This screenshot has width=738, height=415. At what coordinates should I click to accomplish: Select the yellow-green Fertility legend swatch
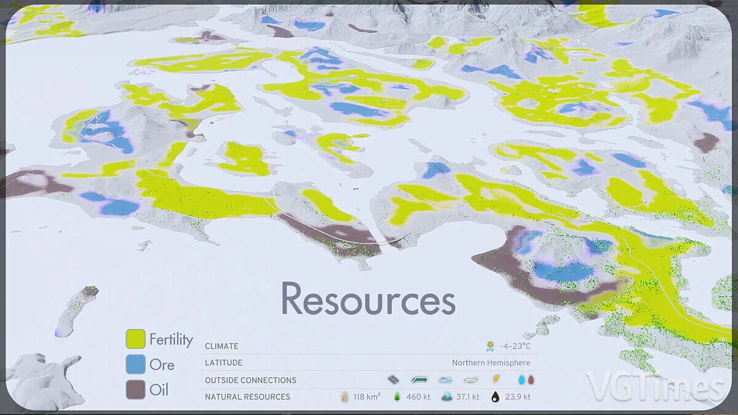click(x=135, y=339)
